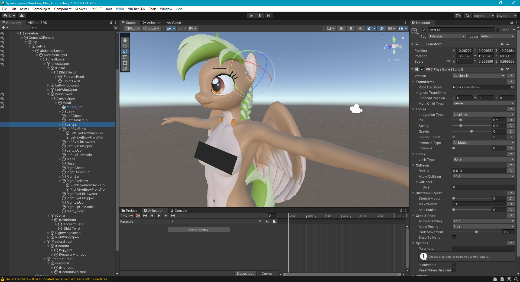Switch to the Game tab
Screen dimensions: 520x282
174,23
